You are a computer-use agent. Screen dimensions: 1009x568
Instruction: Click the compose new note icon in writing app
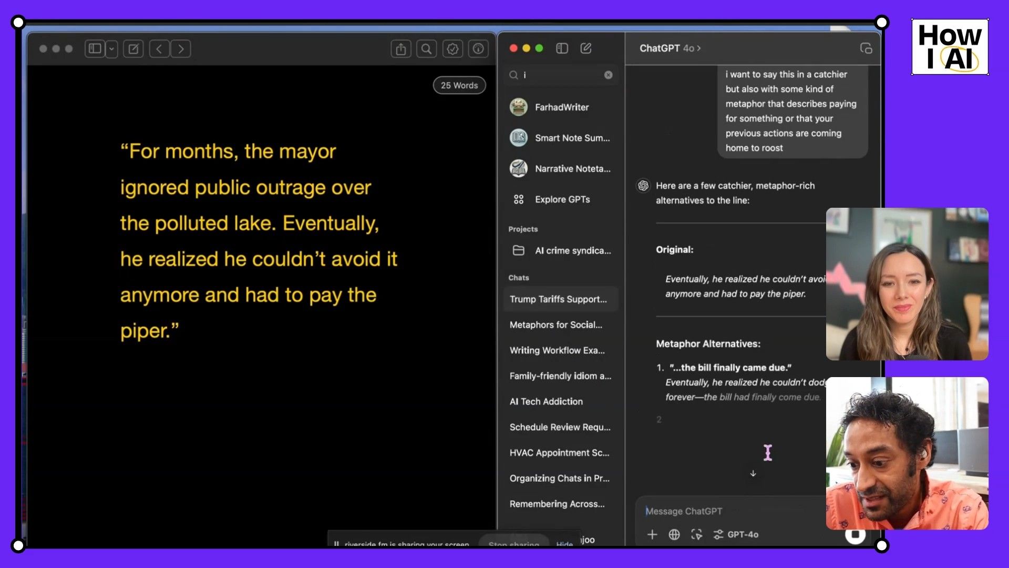click(133, 49)
